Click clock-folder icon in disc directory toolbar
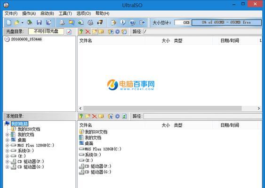The height and width of the screenshot is (188, 265). (x=124, y=31)
